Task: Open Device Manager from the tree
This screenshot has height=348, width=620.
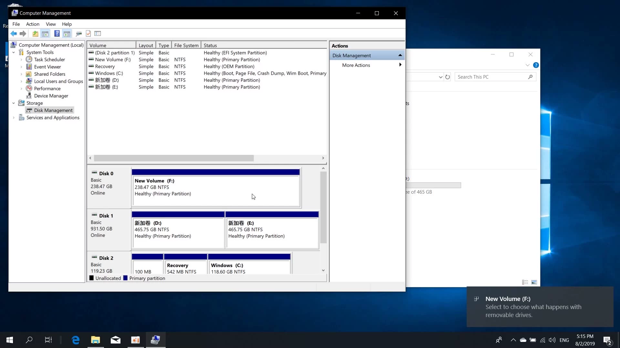Action: tap(51, 96)
